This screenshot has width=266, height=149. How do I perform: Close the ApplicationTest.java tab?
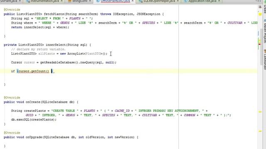(x=219, y=1)
